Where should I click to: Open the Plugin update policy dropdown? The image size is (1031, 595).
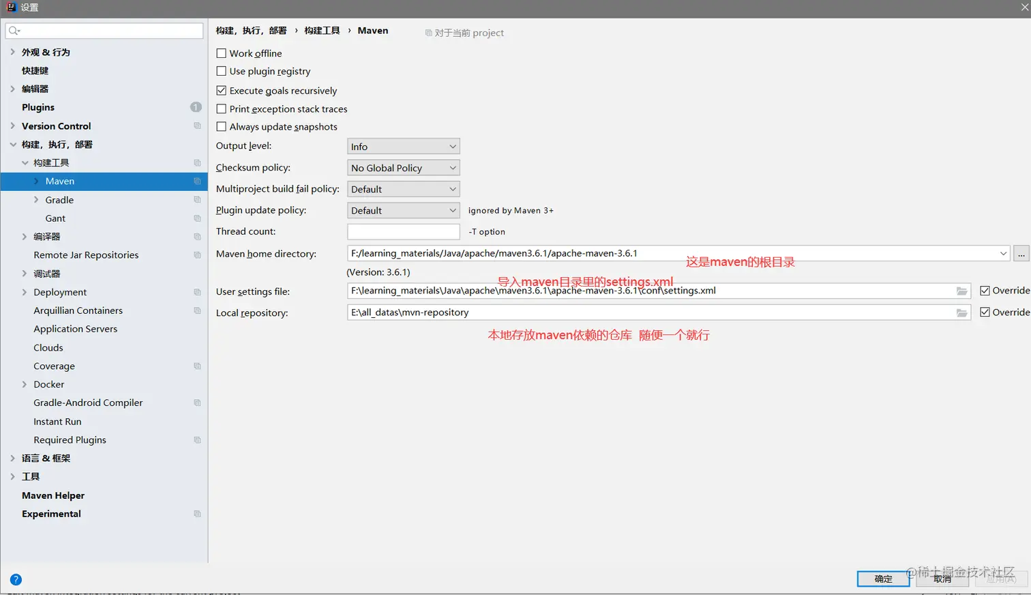404,210
